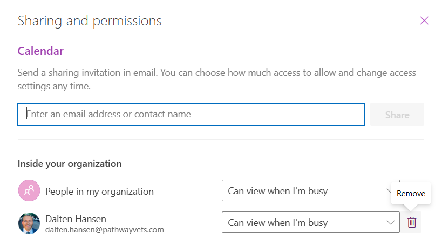The image size is (442, 247).
Task: Open Dalten Hansen's permission level dropdown
Action: click(x=310, y=222)
